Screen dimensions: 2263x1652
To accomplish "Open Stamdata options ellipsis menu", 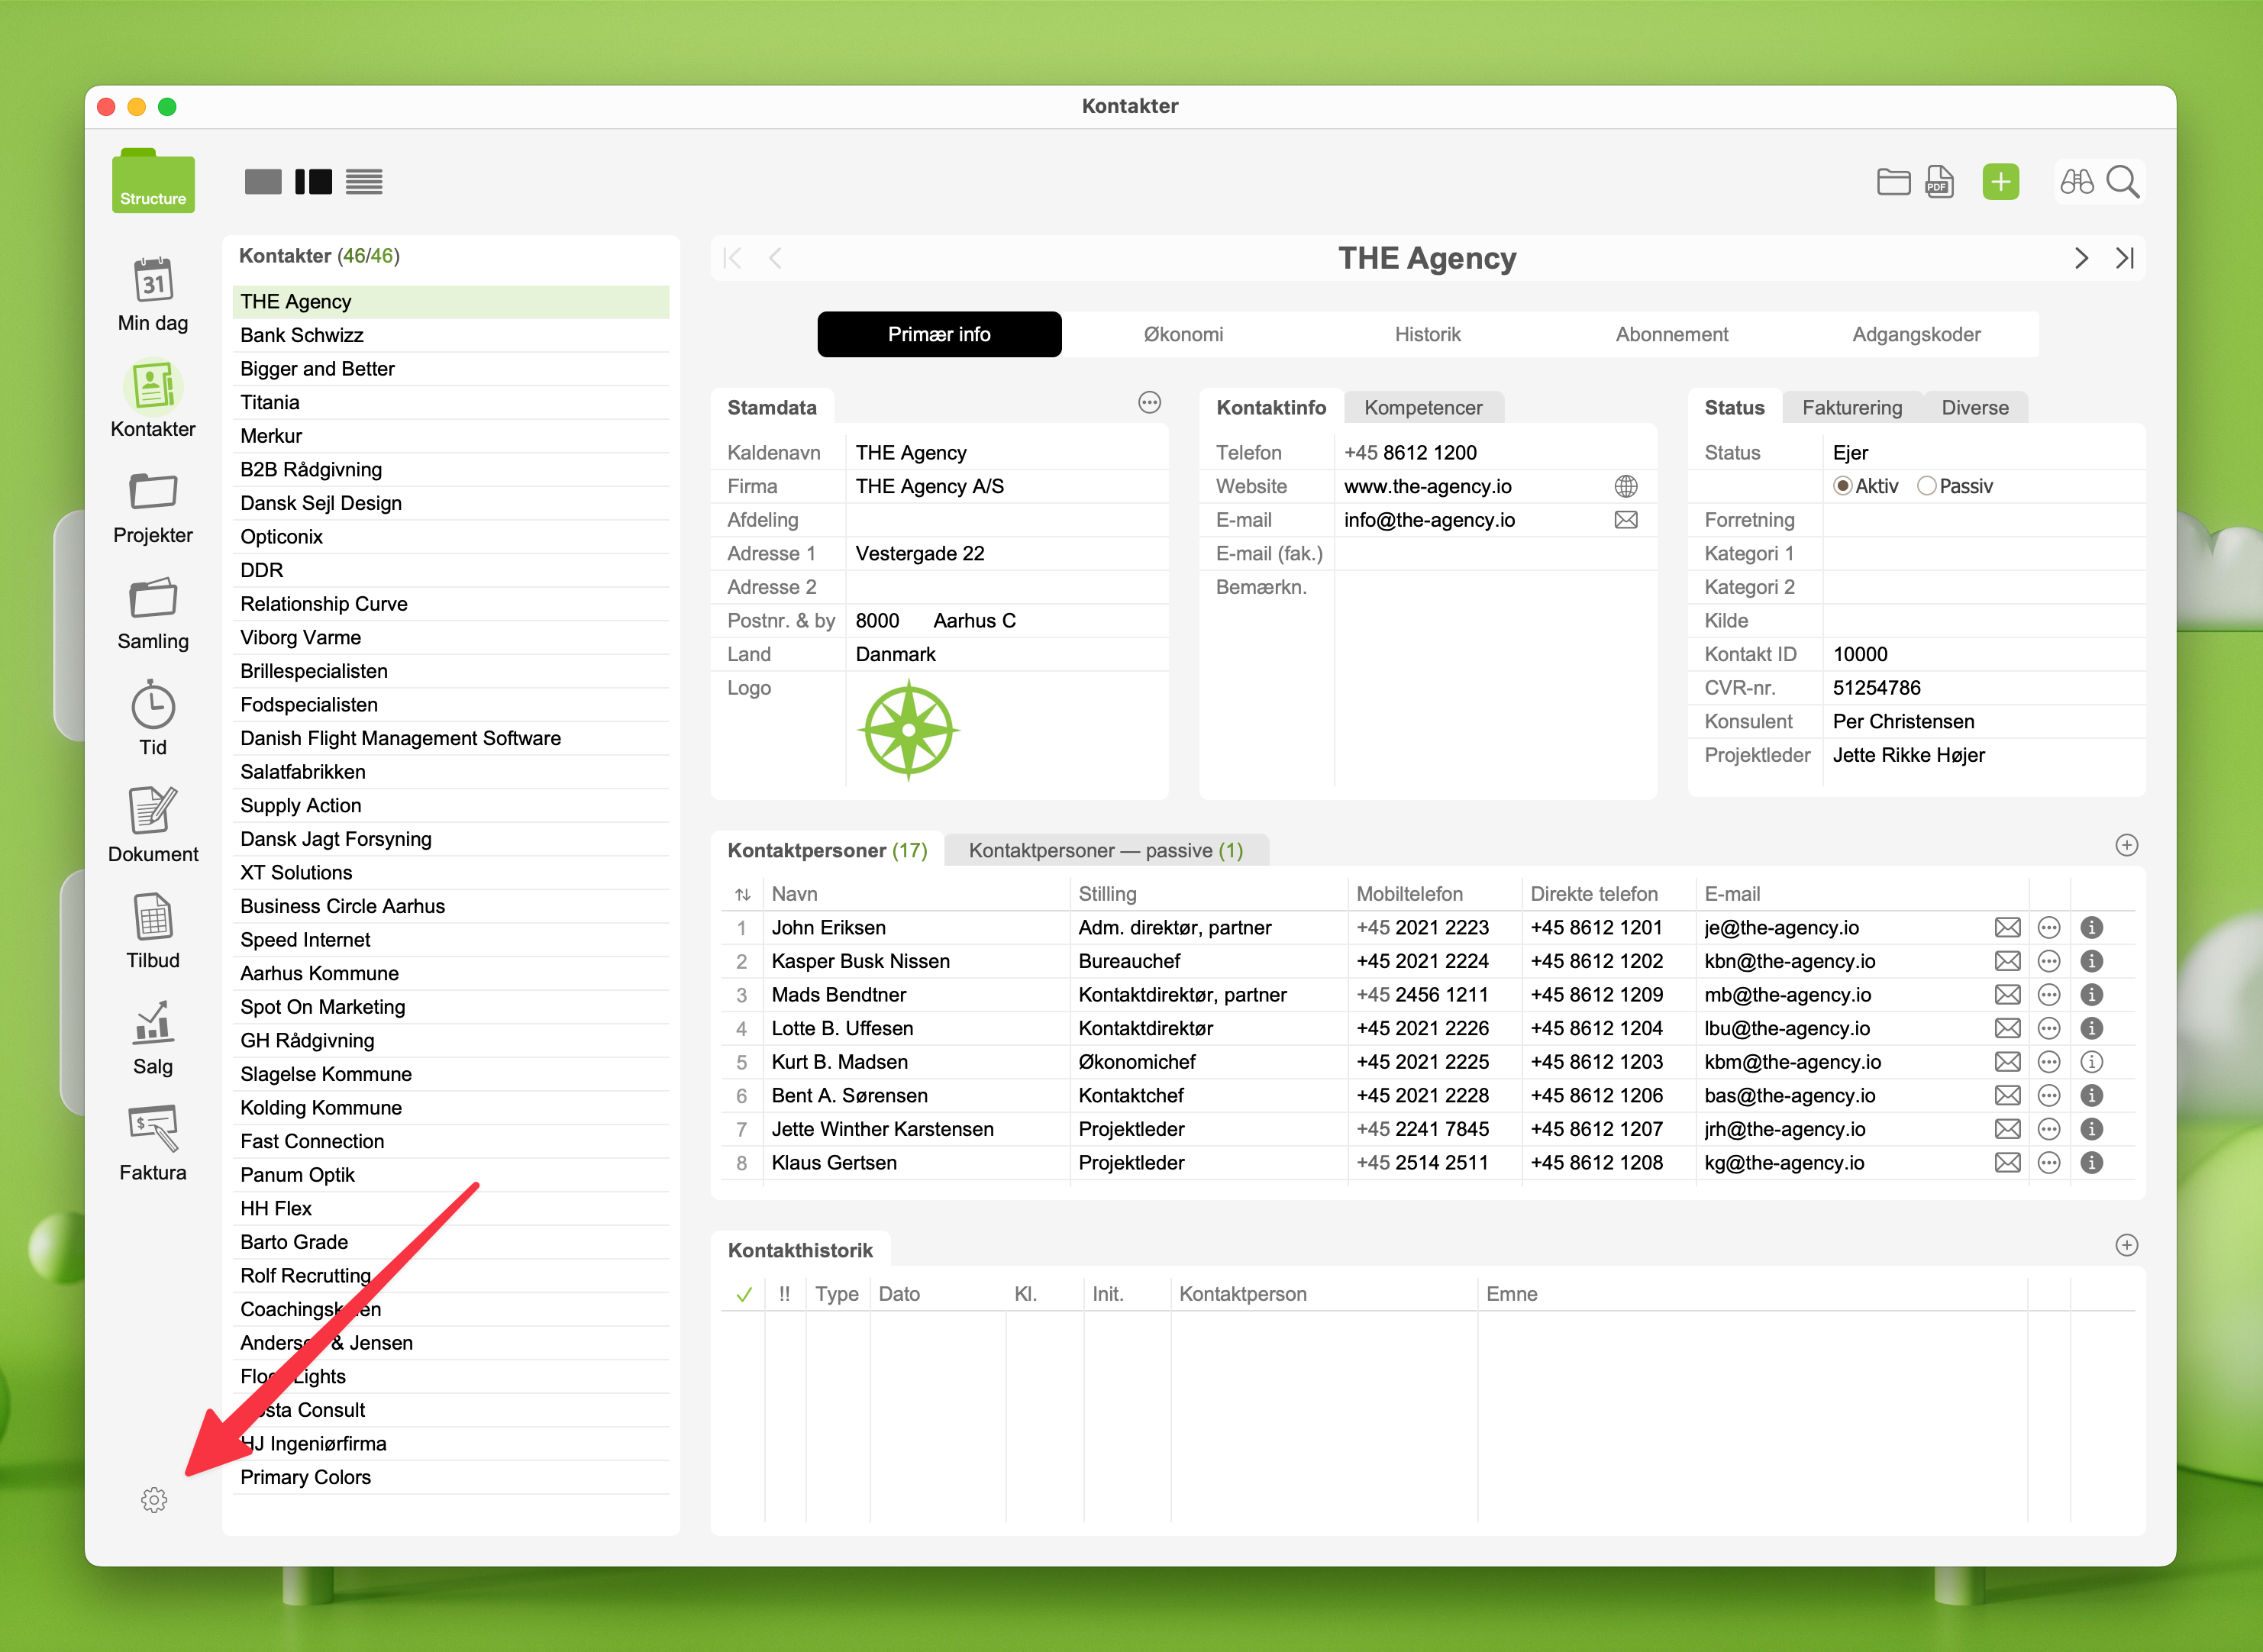I will coord(1149,402).
